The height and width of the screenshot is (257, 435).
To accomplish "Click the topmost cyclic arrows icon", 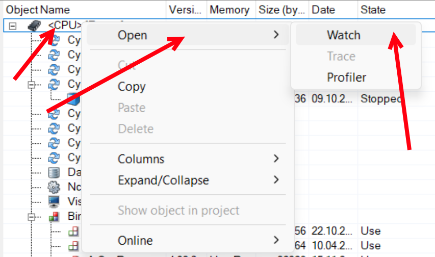I will (x=54, y=40).
